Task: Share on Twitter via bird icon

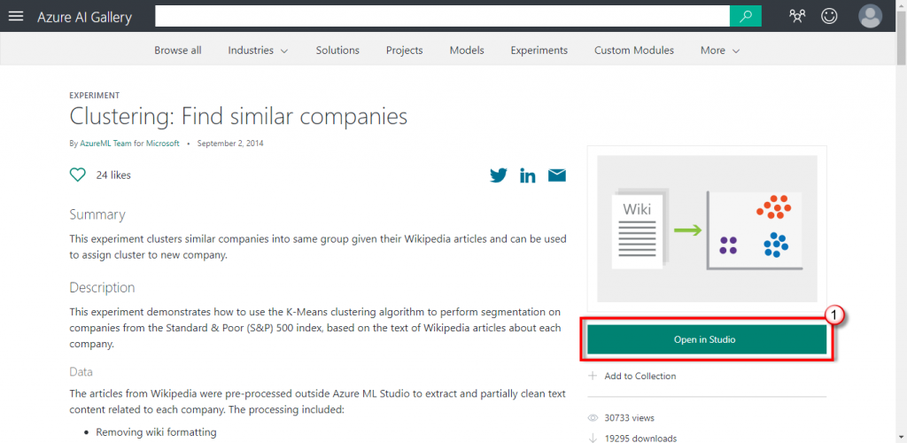Action: (498, 175)
